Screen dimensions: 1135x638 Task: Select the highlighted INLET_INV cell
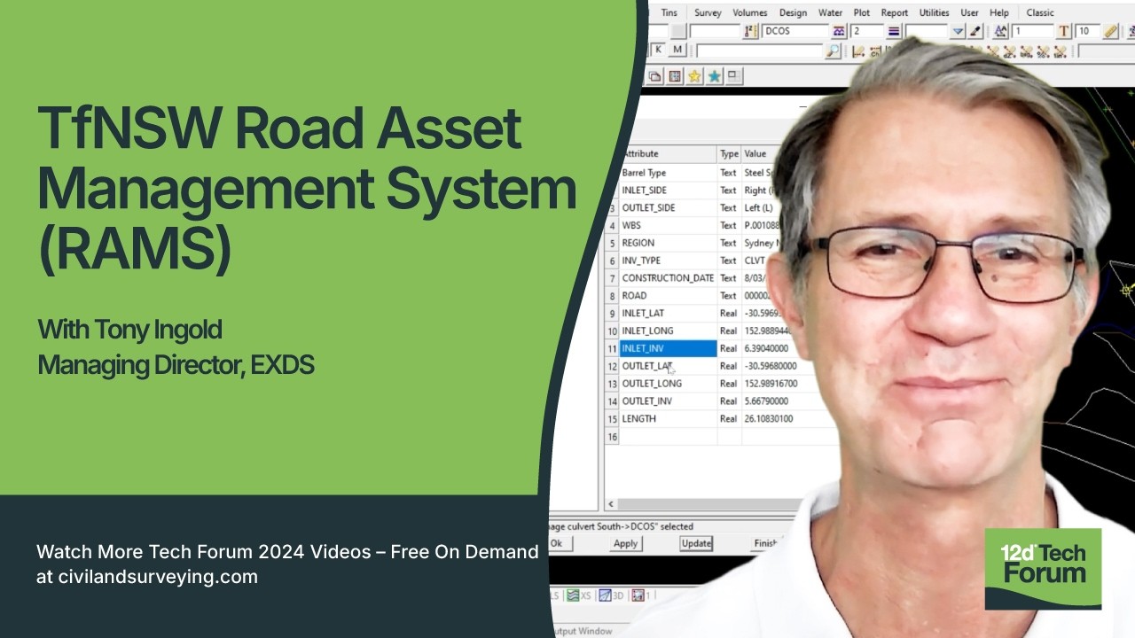669,348
